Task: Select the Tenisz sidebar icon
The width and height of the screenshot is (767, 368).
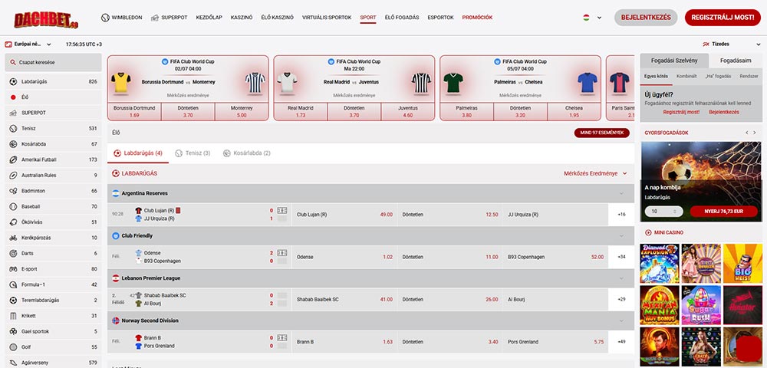Action: 14,128
